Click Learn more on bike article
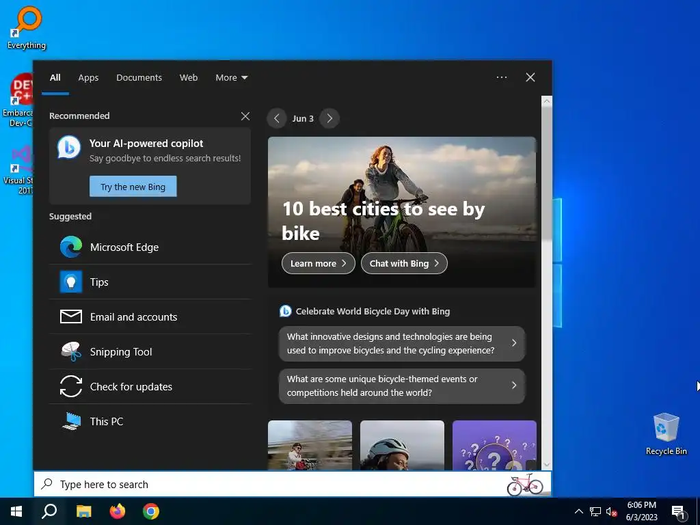Image resolution: width=700 pixels, height=525 pixels. (319, 263)
